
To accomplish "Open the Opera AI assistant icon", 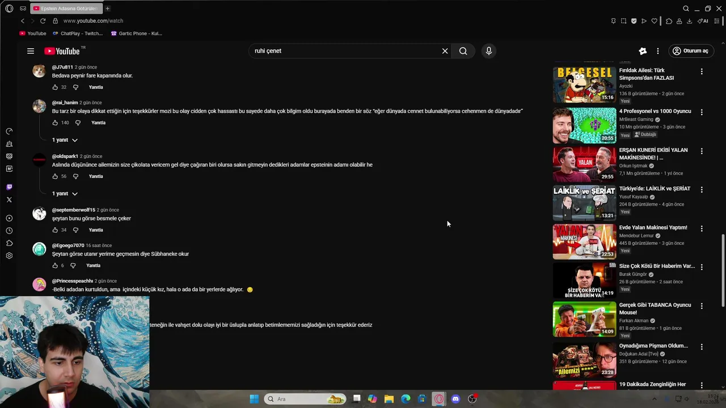I will [703, 21].
